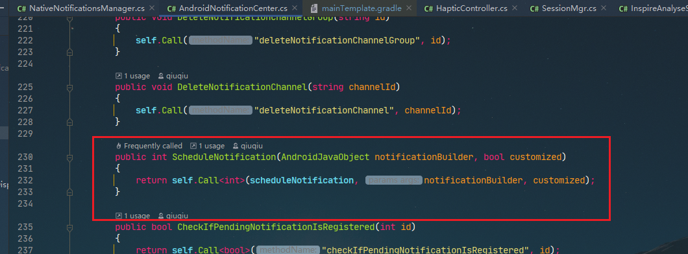Close the AndroidNotificationCenter.cs tab
Screen dimensions: 688x254
[295, 8]
